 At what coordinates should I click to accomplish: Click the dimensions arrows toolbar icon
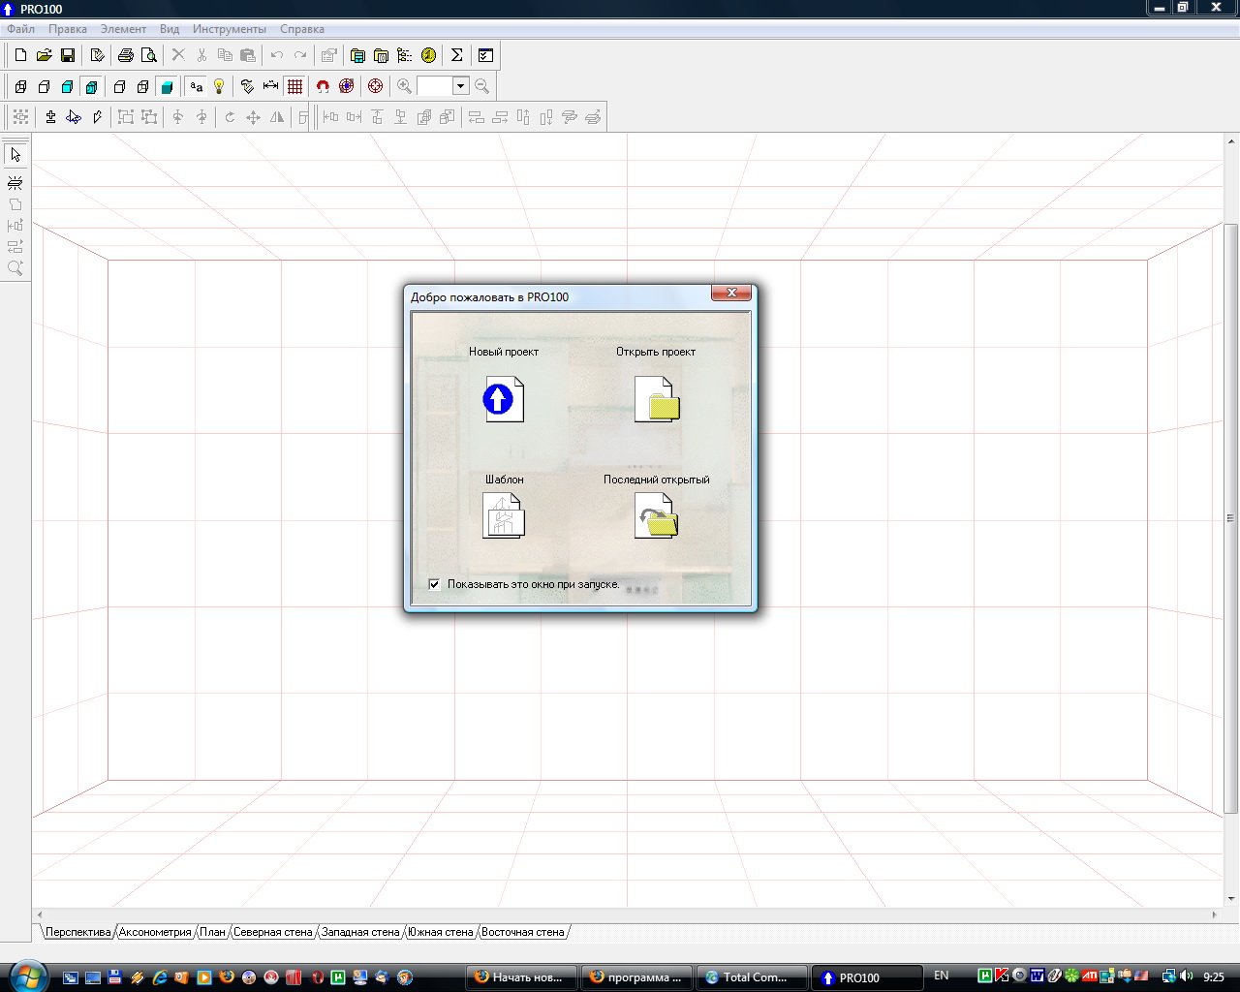271,86
